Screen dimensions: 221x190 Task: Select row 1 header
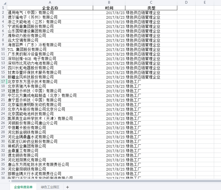[3, 8]
